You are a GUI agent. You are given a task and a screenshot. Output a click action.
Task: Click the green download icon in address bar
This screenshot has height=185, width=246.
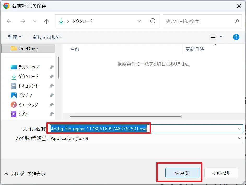tap(61, 21)
